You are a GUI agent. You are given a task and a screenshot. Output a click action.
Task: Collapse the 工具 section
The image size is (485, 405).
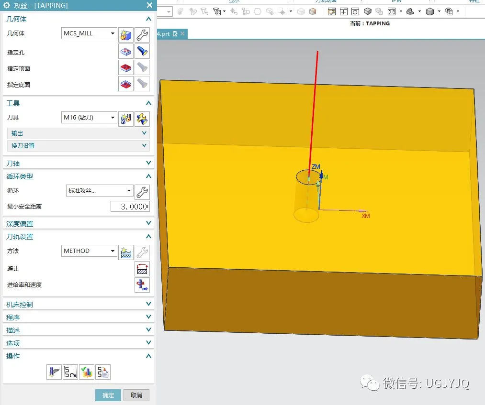(148, 103)
